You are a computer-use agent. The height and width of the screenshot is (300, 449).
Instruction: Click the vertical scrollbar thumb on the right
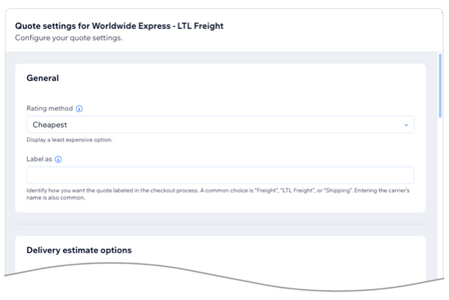coord(440,86)
